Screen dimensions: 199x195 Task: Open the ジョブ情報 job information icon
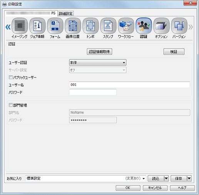[x=37, y=26]
